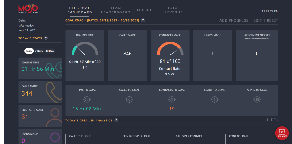This screenshot has width=292, height=144.
Task: Click the Mojo logo
Action: [x=28, y=8]
